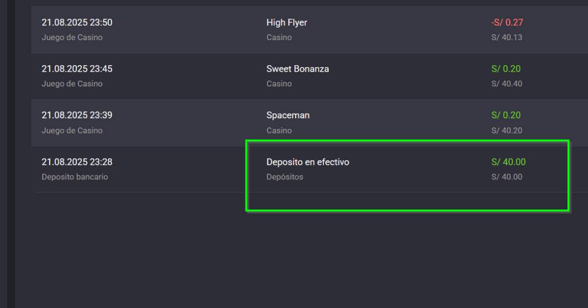The height and width of the screenshot is (308, 588).
Task: Click the green S/ 40.00 deposit amount
Action: click(x=508, y=162)
